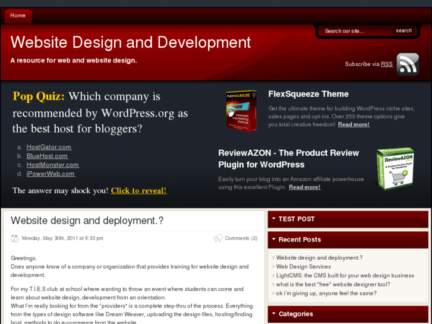Choose the HostGator.com quiz answer

click(49, 147)
